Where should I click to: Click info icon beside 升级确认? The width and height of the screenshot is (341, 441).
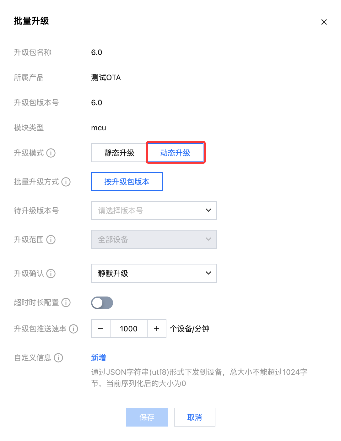coord(51,274)
